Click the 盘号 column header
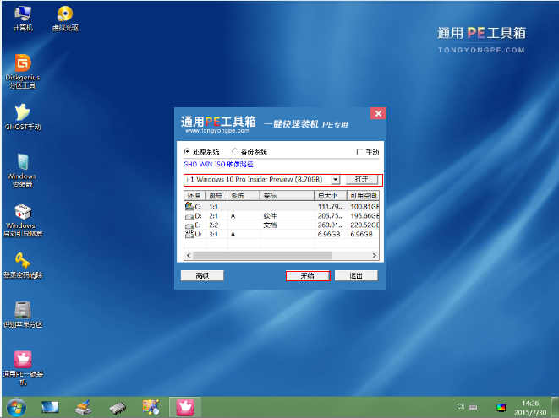Image resolution: width=559 pixels, height=418 pixels. click(x=216, y=195)
